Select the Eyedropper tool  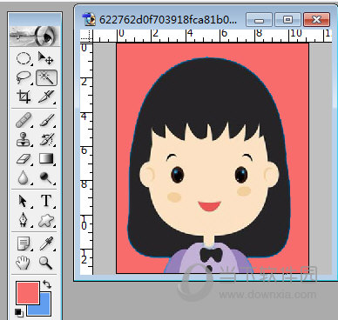click(46, 243)
